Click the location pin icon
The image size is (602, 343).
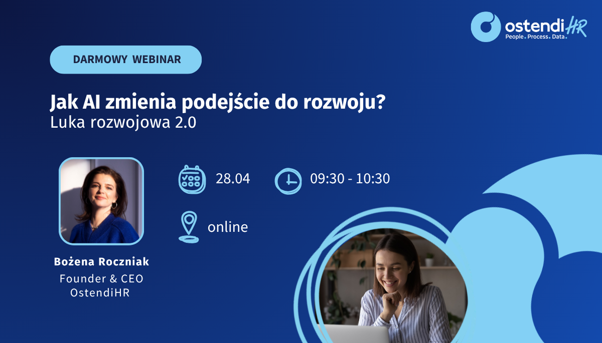click(x=188, y=227)
